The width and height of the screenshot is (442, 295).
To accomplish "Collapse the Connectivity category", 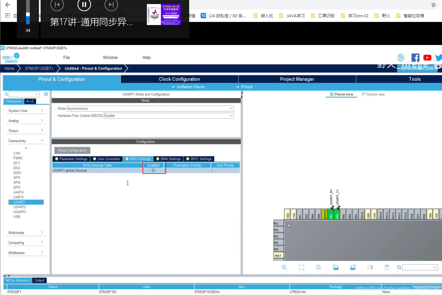I will pyautogui.click(x=26, y=141).
